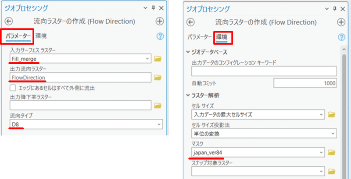Browse folder for セル サイズ
This screenshot has height=179, width=351.
pos(332,115)
